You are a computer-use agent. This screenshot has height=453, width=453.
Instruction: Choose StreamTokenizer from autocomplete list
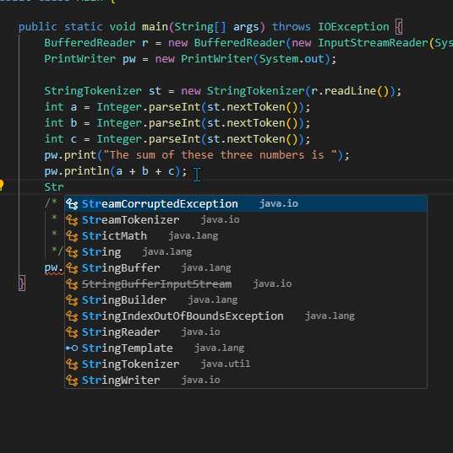(x=246, y=220)
